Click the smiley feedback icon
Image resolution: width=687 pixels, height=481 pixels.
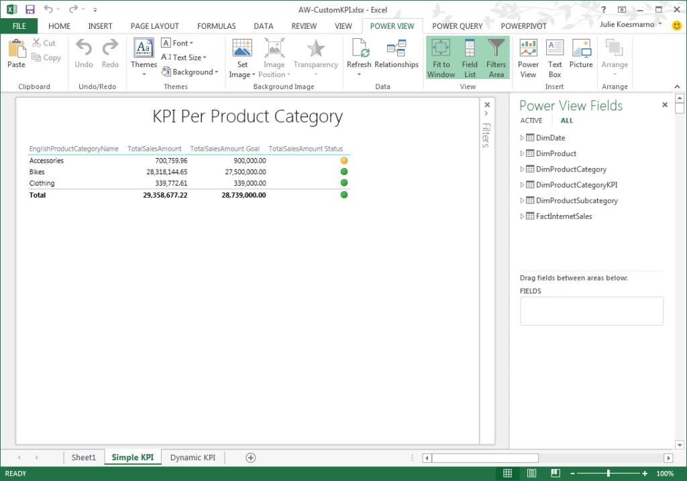tap(677, 25)
